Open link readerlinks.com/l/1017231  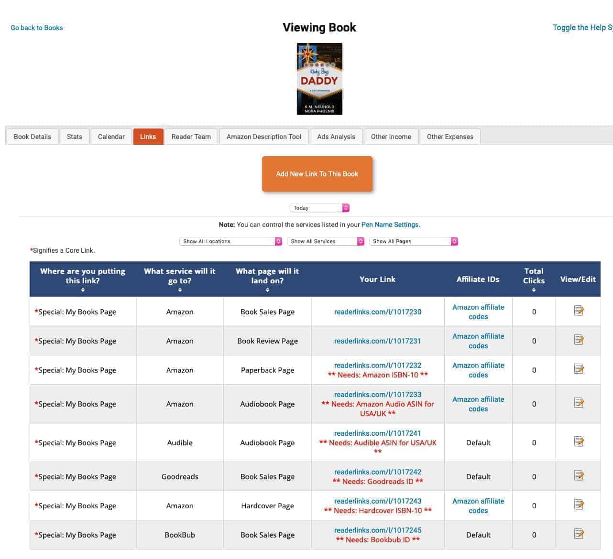pos(378,341)
